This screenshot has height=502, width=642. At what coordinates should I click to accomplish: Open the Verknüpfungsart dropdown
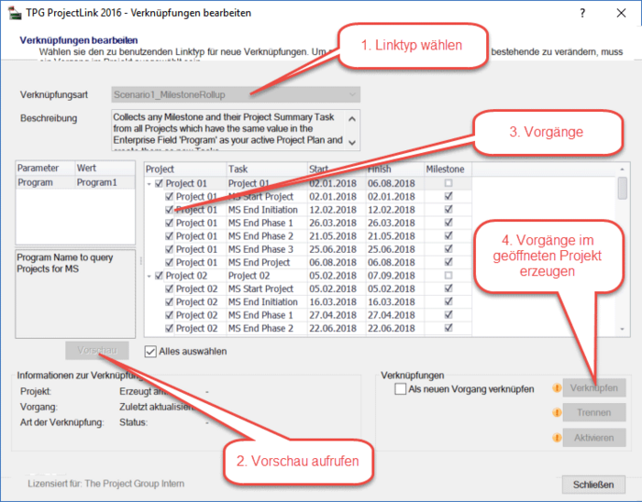tap(236, 95)
